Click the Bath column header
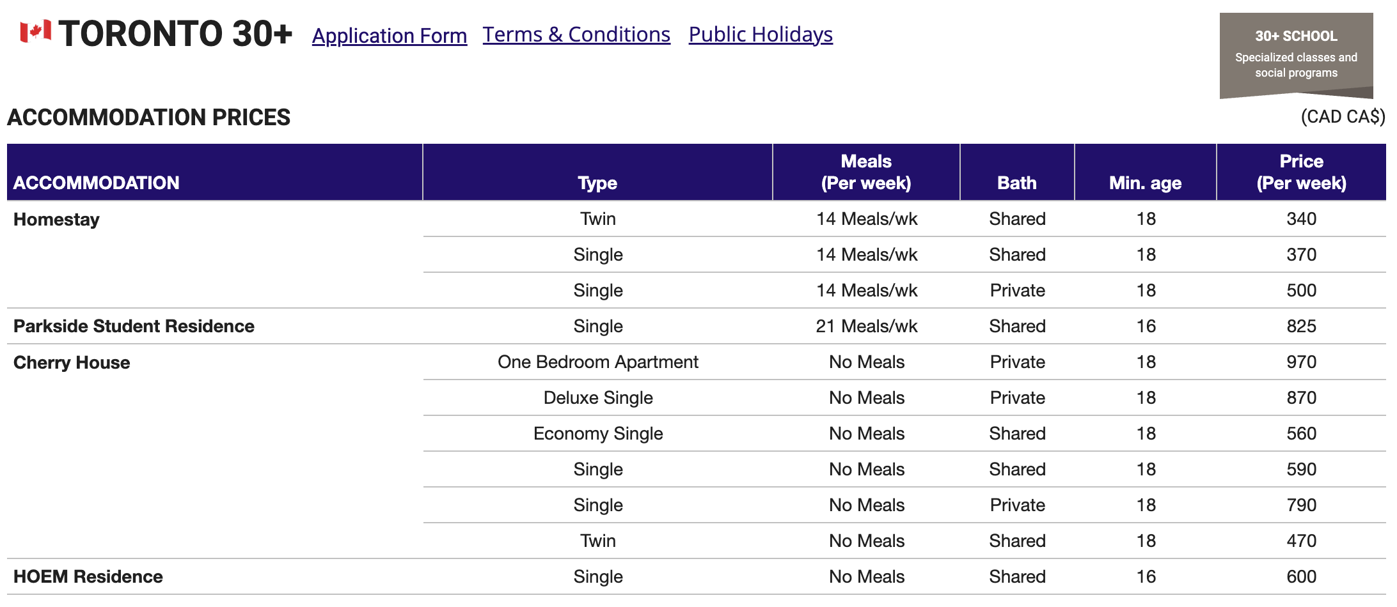Viewport: 1397px width, 607px height. [1016, 183]
